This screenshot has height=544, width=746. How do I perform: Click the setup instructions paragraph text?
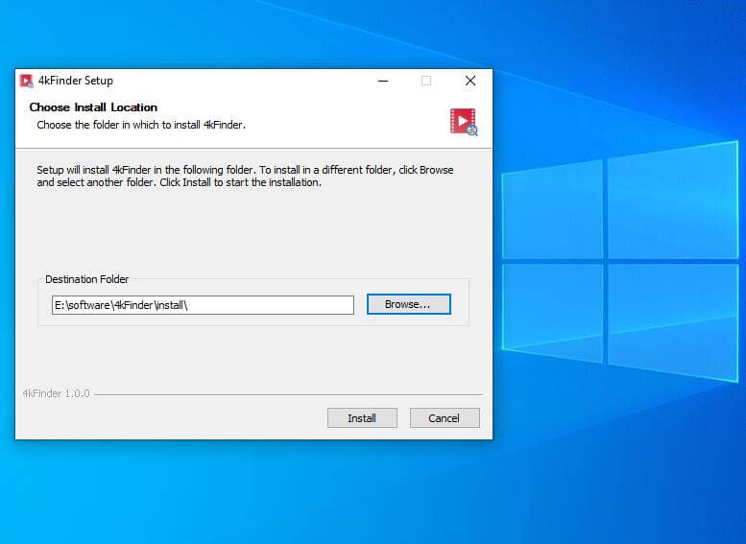tap(245, 177)
